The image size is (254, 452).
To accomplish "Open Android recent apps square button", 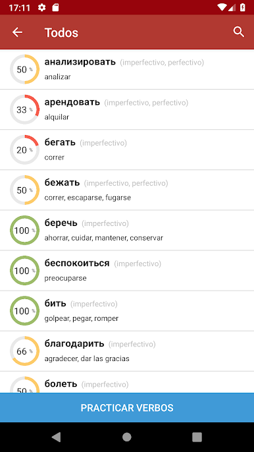I will [197, 437].
